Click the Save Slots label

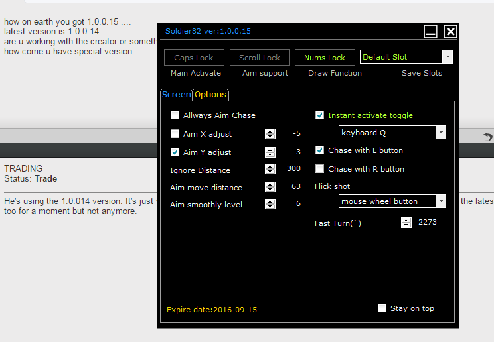[x=422, y=73]
